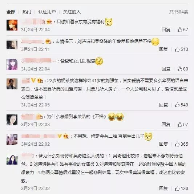
Task: Open the 关注的人 tab
Action: pyautogui.click(x=72, y=12)
